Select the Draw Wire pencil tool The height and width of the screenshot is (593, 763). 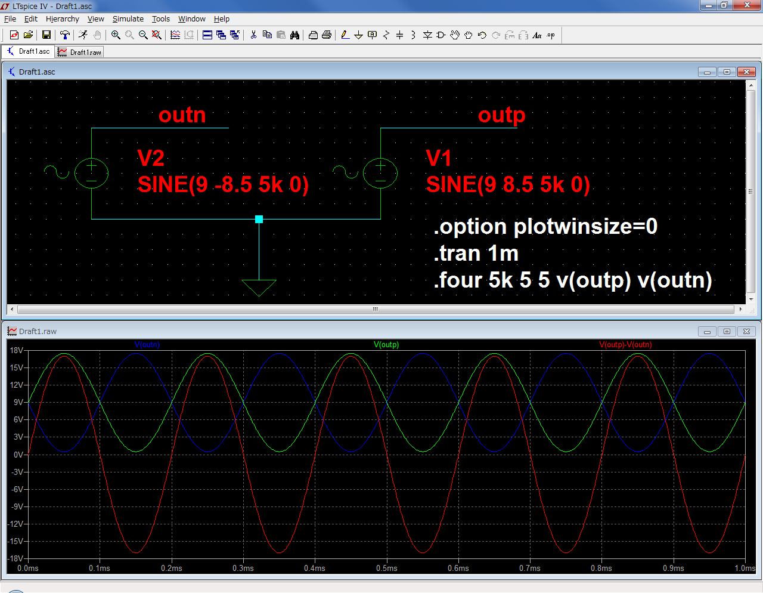345,35
